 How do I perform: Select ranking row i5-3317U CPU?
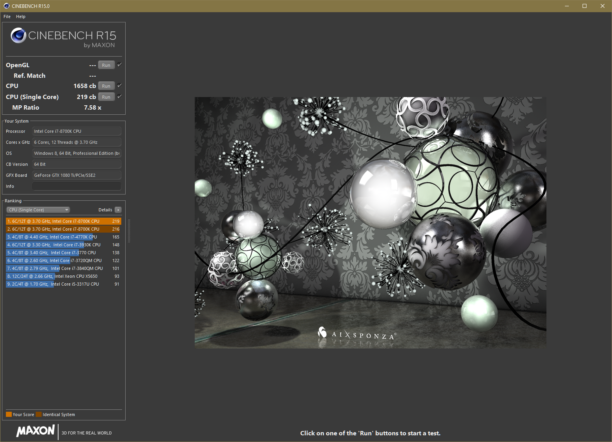coord(64,284)
